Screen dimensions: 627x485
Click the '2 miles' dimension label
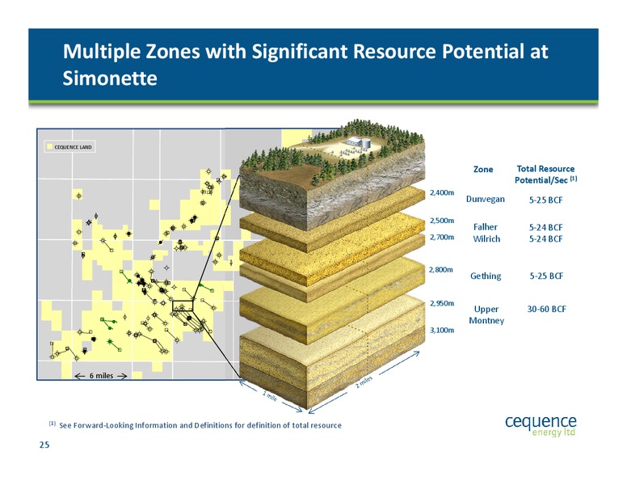click(x=364, y=382)
